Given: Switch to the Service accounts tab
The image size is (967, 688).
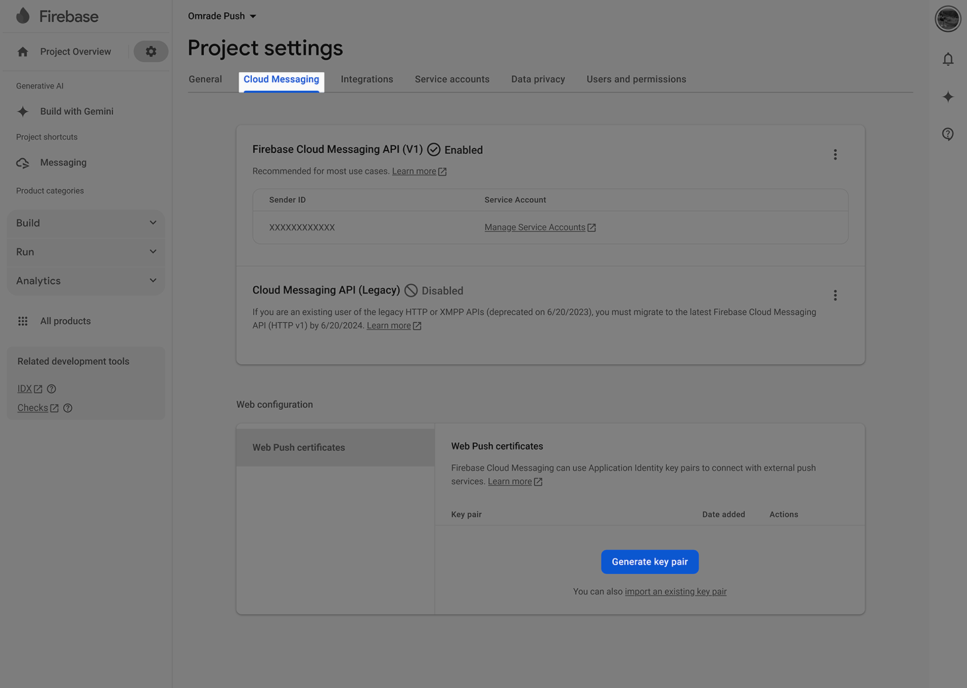Looking at the screenshot, I should click(x=452, y=79).
